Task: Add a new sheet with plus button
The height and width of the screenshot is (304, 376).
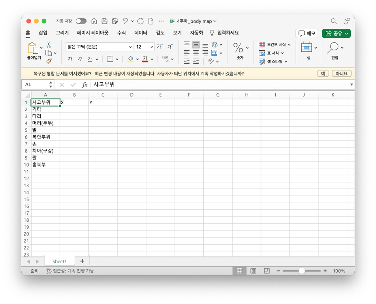Action: pos(82,261)
